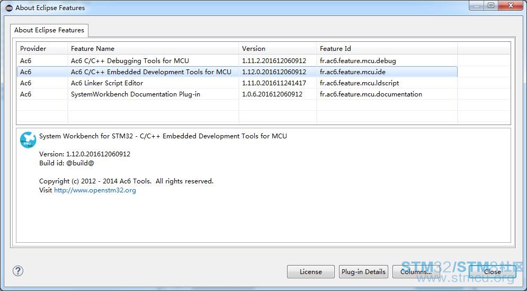527x291 pixels.
Task: Click the System Workbench STM32 butterfly logo
Action: point(28,140)
